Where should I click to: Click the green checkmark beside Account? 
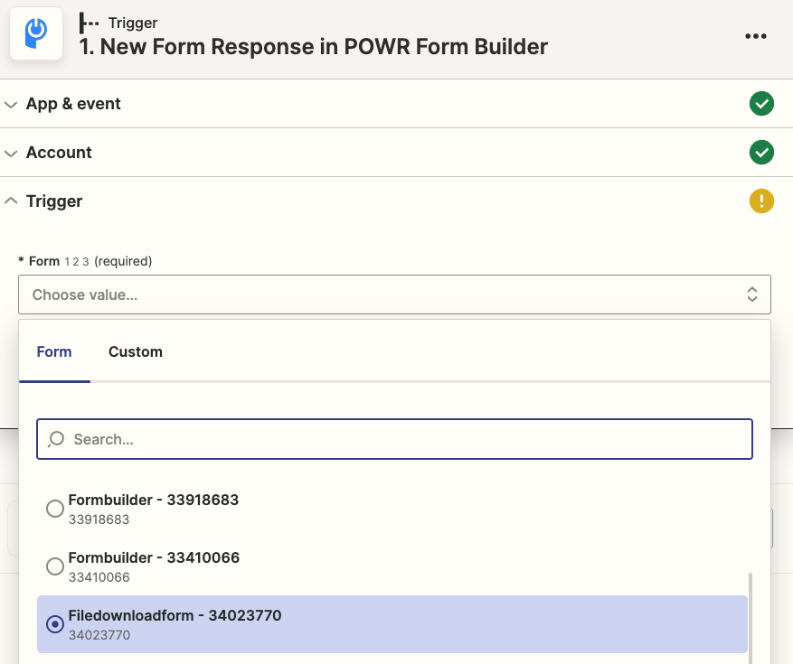[761, 152]
